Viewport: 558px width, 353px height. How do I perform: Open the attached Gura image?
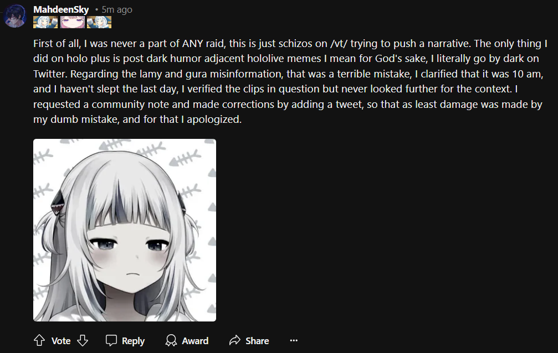(x=125, y=230)
